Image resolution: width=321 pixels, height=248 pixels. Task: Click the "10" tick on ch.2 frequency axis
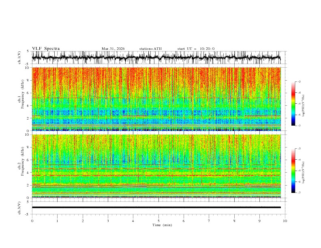(27, 135)
